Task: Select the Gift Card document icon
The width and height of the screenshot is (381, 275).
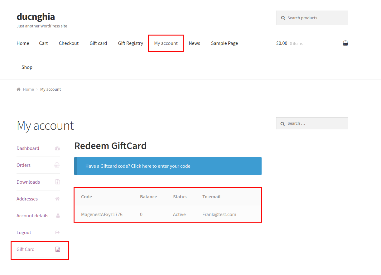Action: click(57, 249)
